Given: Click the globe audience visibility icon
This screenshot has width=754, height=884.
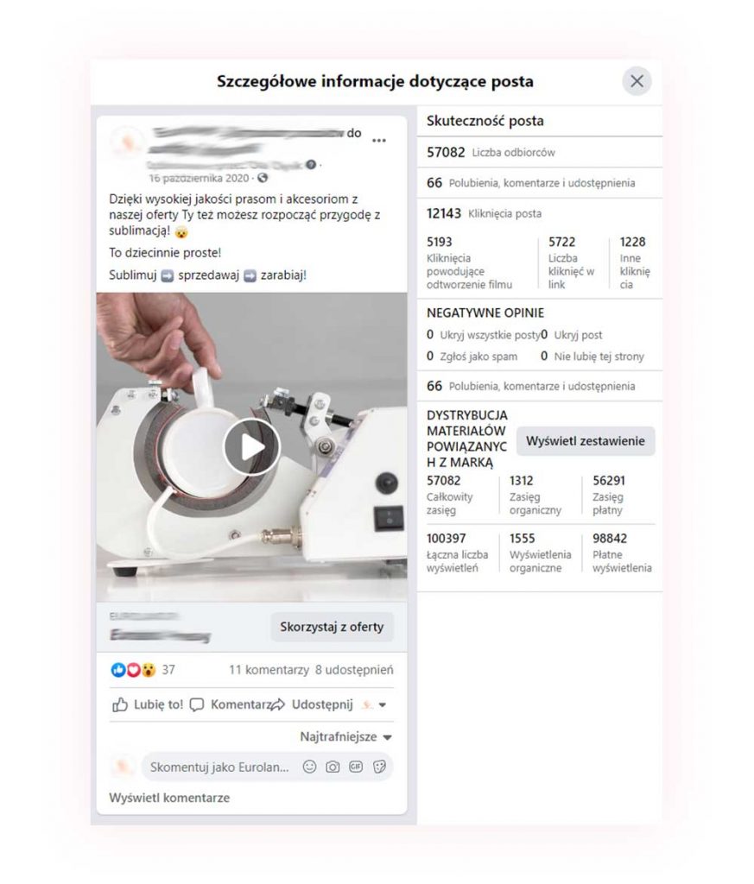Looking at the screenshot, I should click(263, 178).
